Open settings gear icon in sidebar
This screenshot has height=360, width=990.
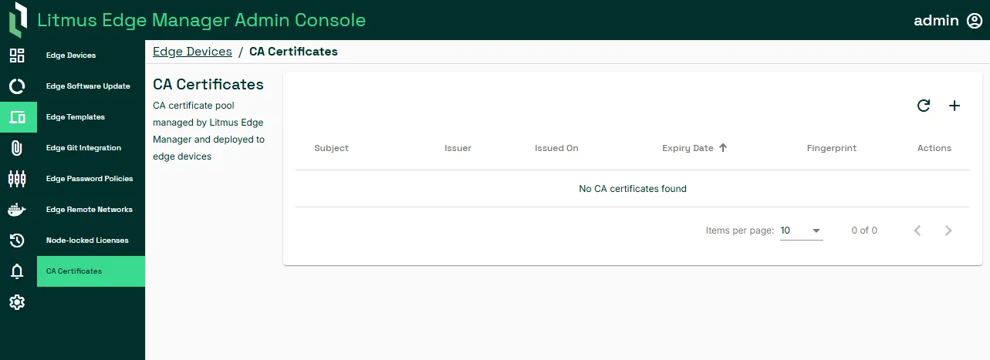click(17, 302)
